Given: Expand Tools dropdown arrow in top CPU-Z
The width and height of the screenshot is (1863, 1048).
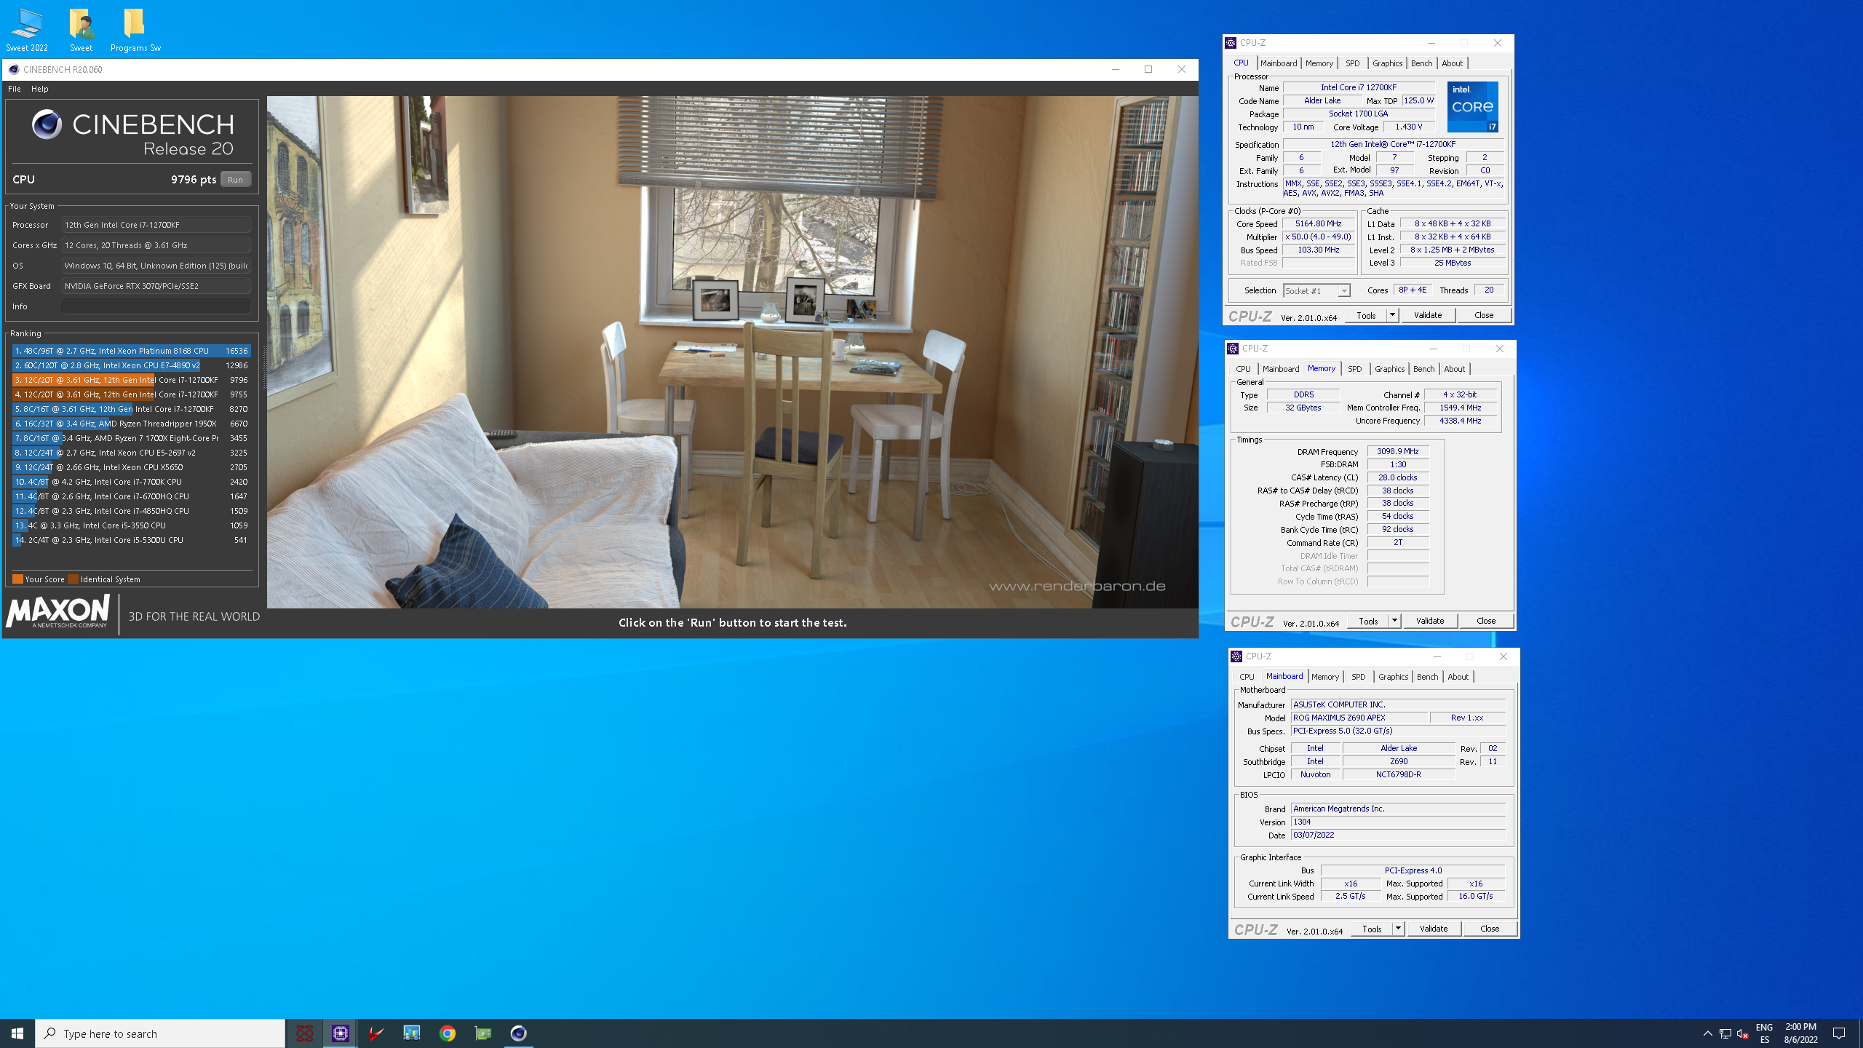Looking at the screenshot, I should pyautogui.click(x=1392, y=315).
